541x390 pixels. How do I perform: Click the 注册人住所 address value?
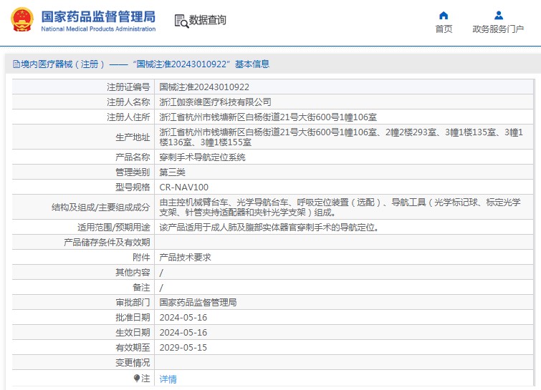point(268,117)
